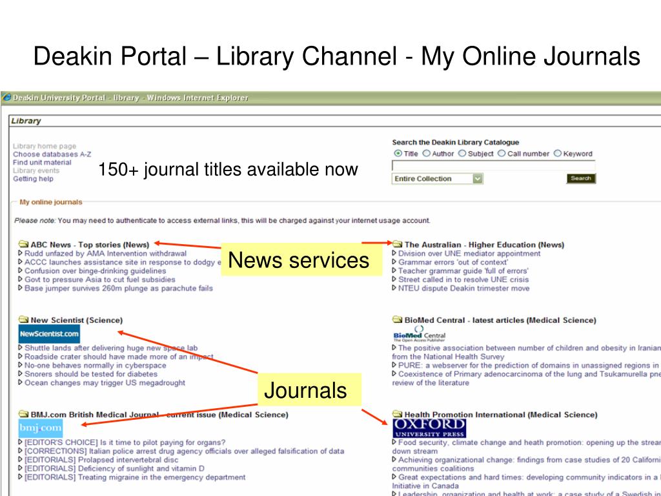Expand arrow beside Editor's Choice article

point(20,442)
